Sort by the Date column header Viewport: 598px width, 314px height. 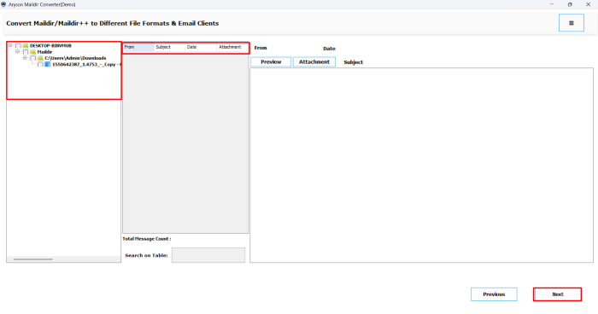click(x=201, y=47)
